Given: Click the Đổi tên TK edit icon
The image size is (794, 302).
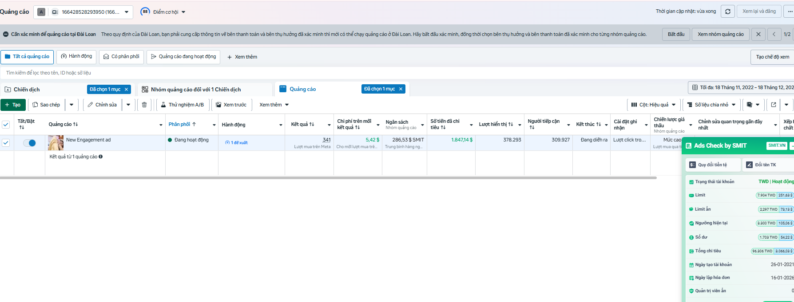Looking at the screenshot, I should (x=749, y=165).
